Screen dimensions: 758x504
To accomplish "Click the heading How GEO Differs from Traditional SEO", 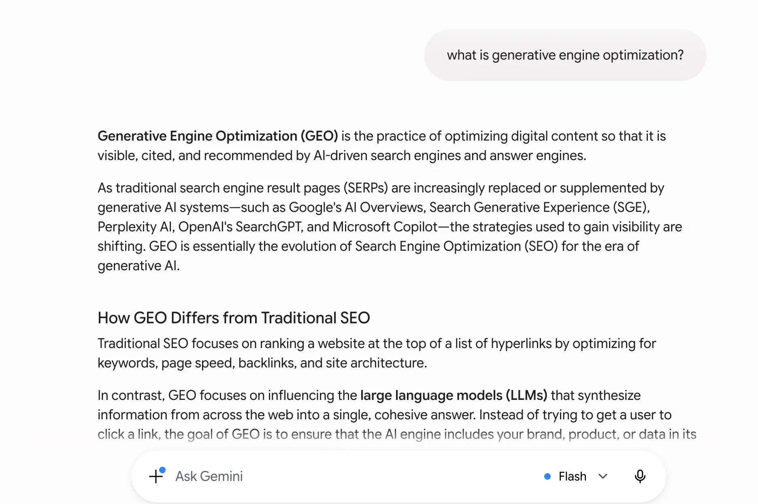I will (x=234, y=318).
